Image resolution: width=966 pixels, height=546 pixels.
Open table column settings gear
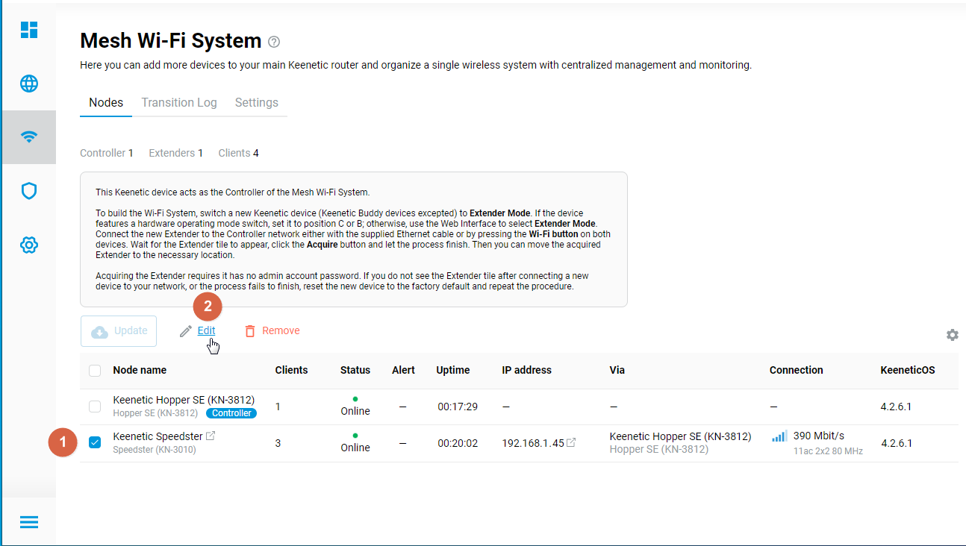coord(953,335)
